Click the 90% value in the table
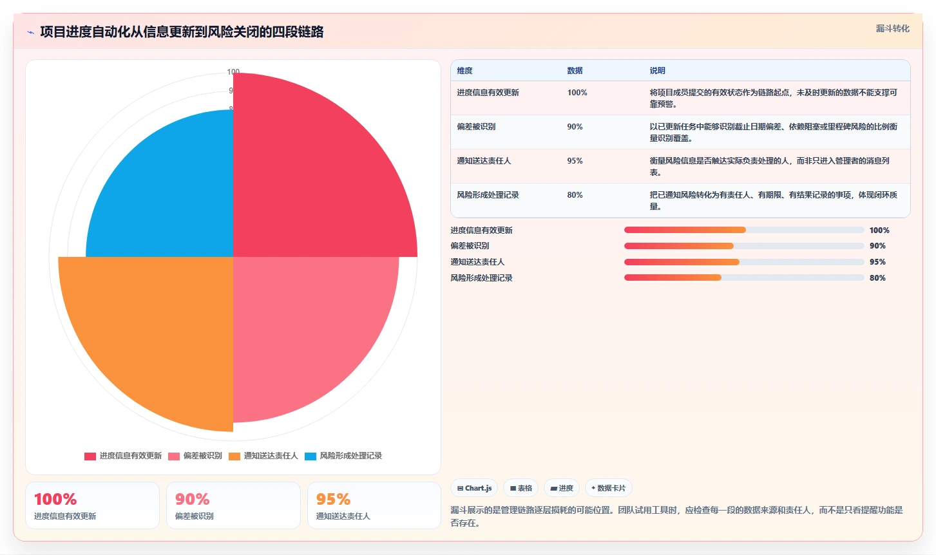 tap(575, 127)
